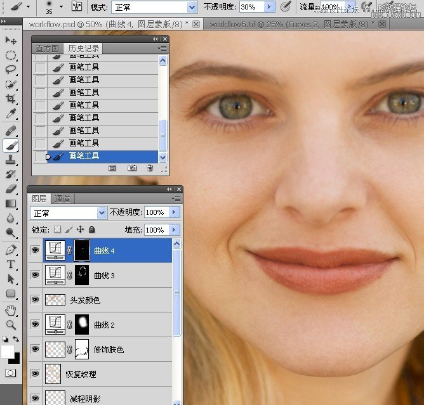424x405 pixels.
Task: Hide the 修饰肤色 layer
Action: coord(35,349)
